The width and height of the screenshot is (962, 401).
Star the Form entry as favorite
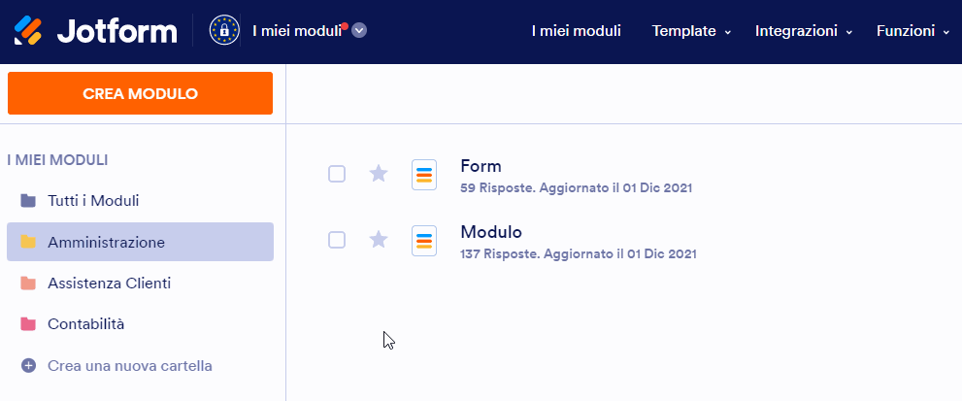[379, 174]
